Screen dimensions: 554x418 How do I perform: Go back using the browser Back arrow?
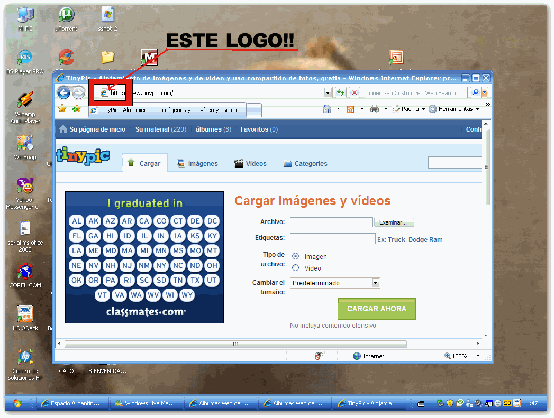coord(64,93)
